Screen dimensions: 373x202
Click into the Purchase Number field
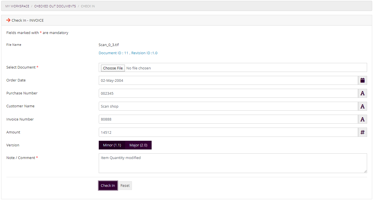pyautogui.click(x=228, y=93)
